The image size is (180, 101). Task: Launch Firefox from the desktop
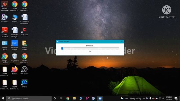tap(15, 70)
